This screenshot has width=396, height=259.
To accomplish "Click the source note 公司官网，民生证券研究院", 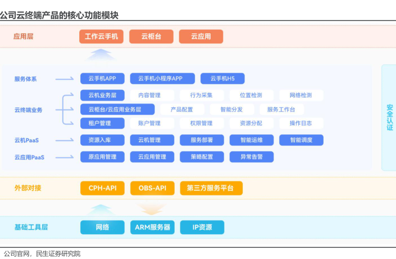I will tap(42, 254).
